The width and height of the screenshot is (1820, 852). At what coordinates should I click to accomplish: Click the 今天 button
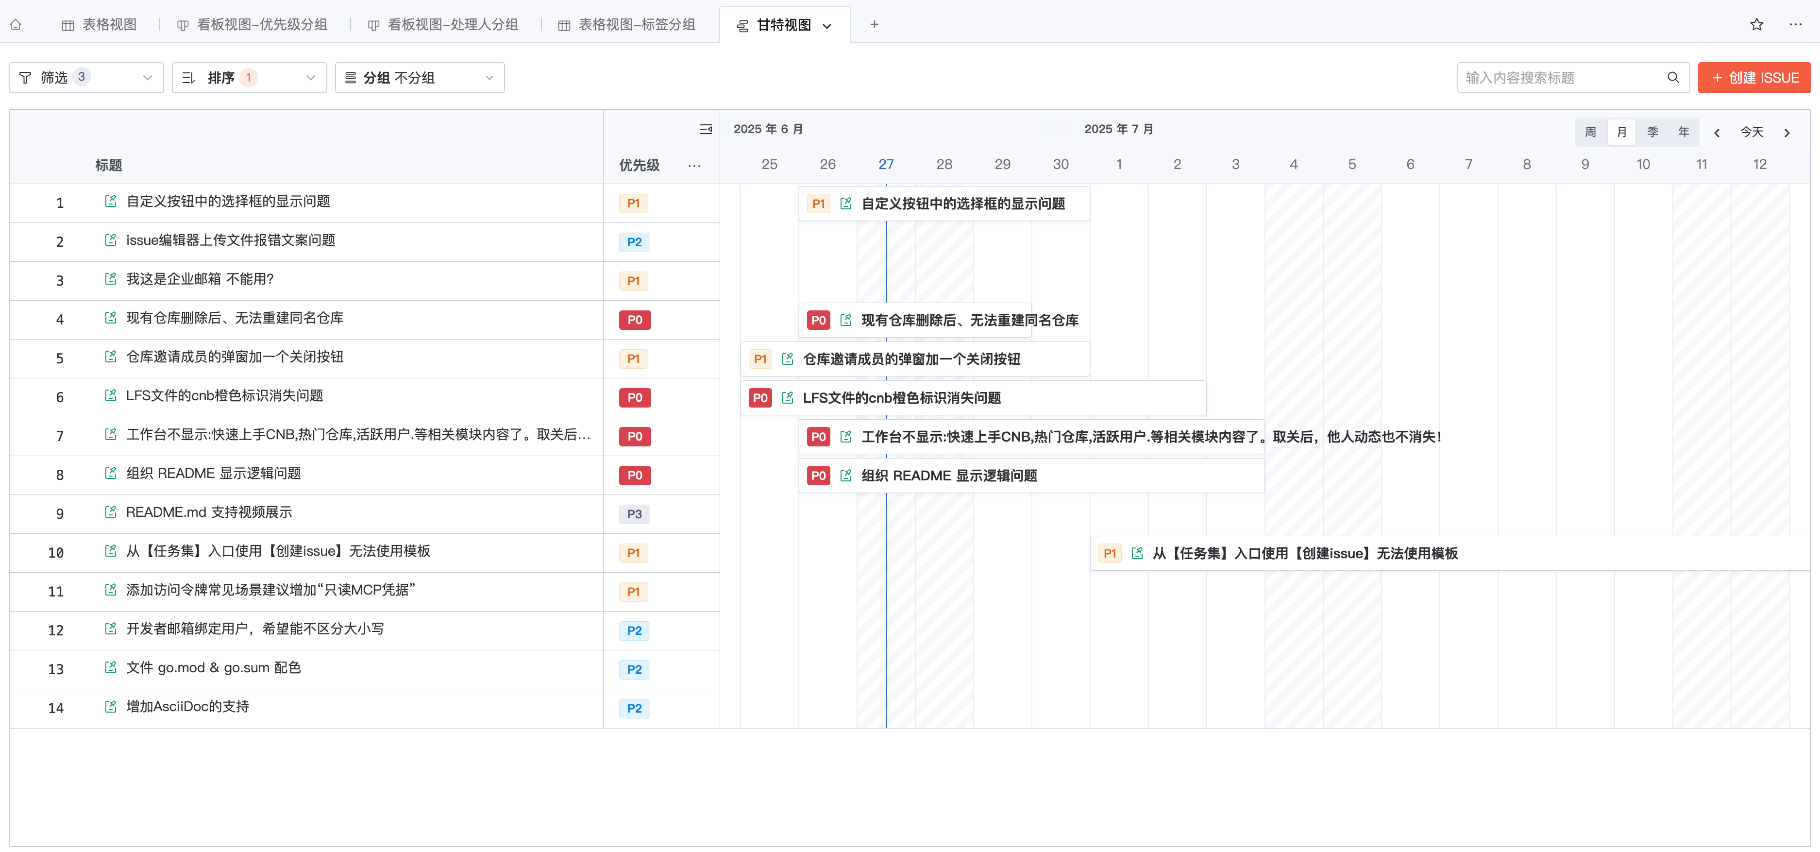1752,133
